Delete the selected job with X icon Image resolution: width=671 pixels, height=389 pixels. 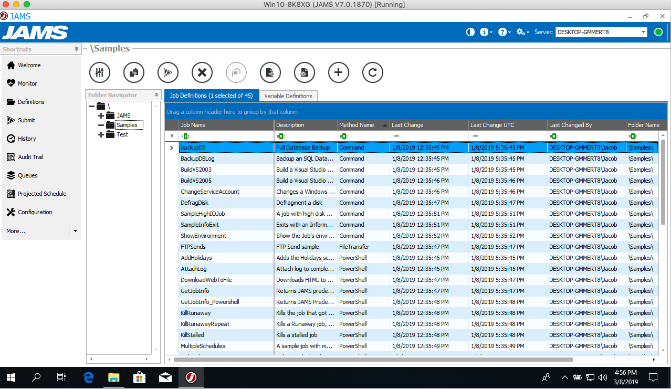pos(202,72)
